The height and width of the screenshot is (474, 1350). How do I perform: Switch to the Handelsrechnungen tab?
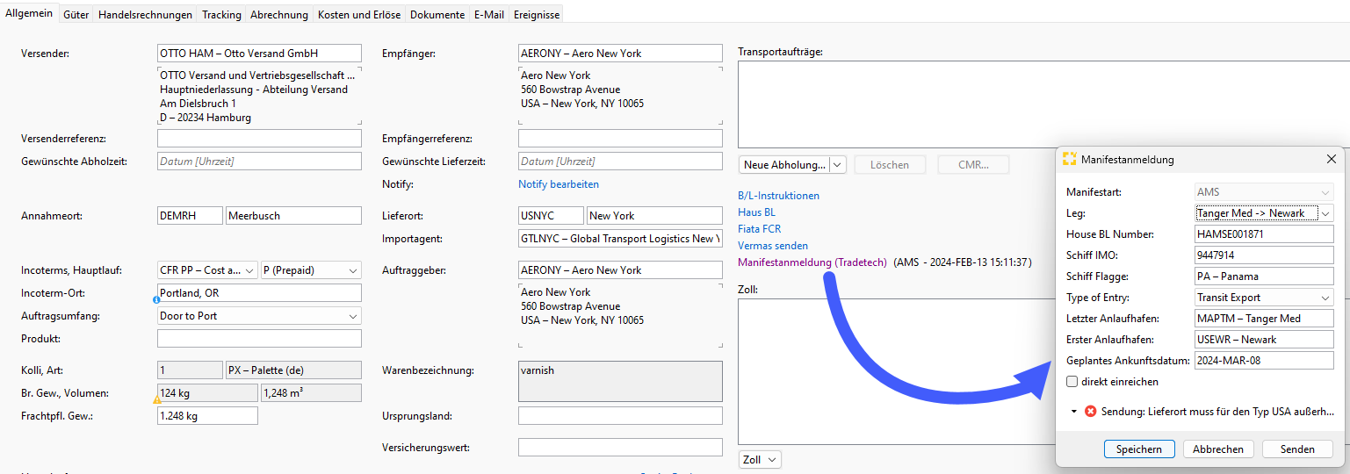click(145, 14)
